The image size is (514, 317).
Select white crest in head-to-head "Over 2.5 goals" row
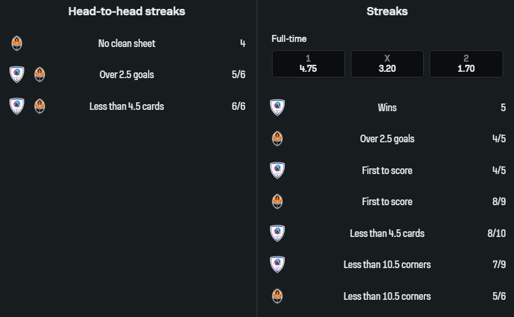coord(17,74)
